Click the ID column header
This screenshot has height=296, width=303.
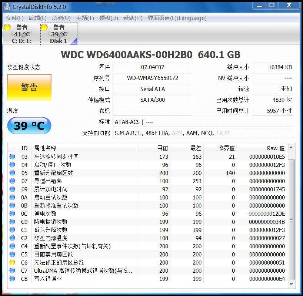(x=24, y=148)
